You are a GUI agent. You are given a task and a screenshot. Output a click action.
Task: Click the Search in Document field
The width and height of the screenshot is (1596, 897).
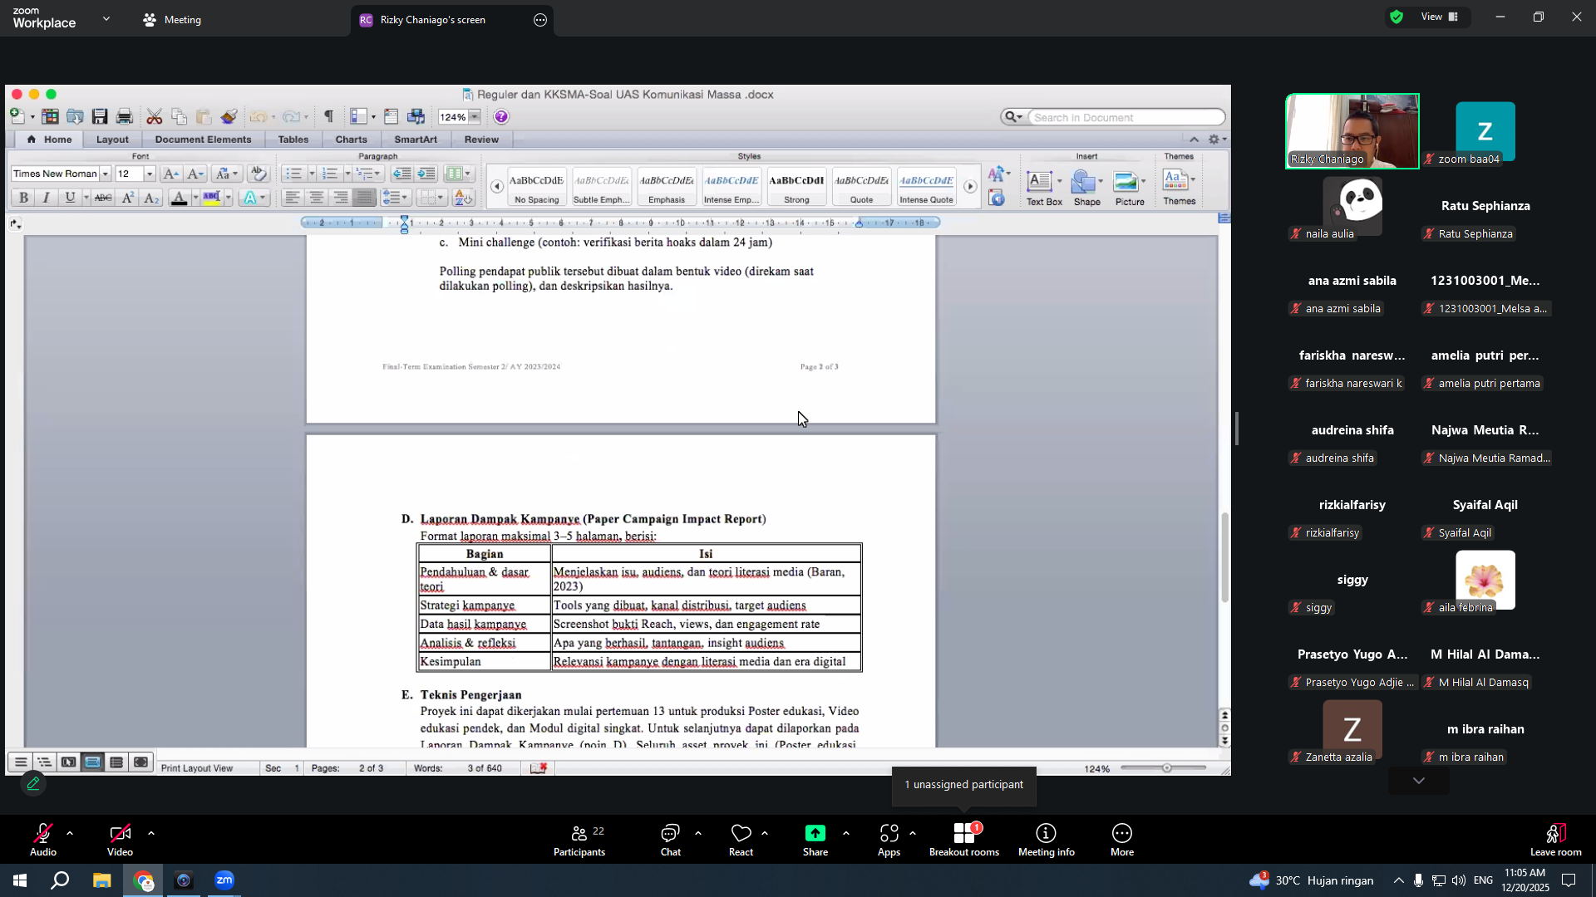tap(1126, 118)
